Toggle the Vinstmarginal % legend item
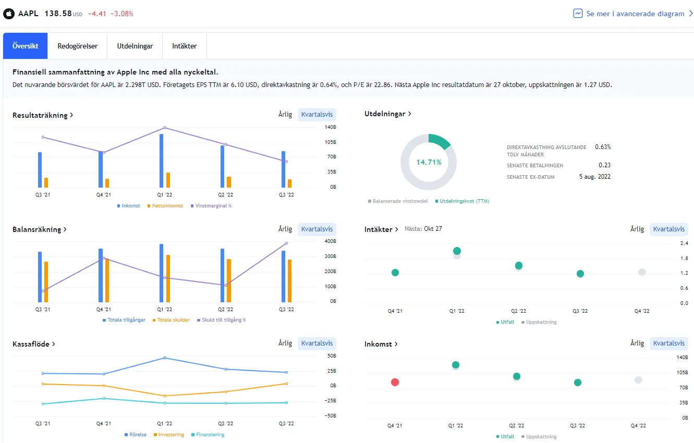 (x=211, y=206)
